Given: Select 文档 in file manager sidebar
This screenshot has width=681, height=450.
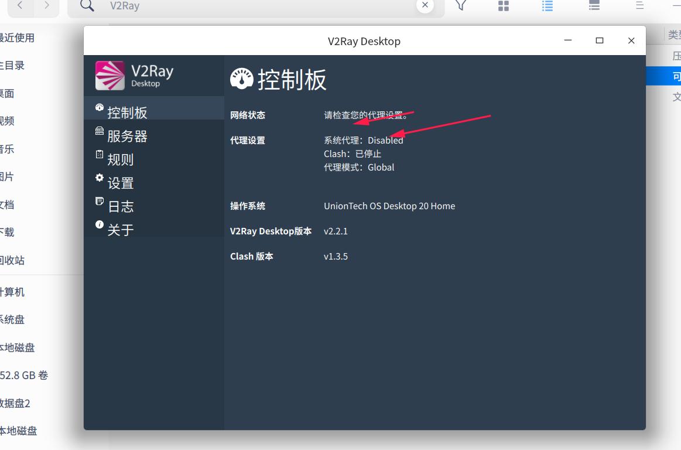Looking at the screenshot, I should point(8,204).
